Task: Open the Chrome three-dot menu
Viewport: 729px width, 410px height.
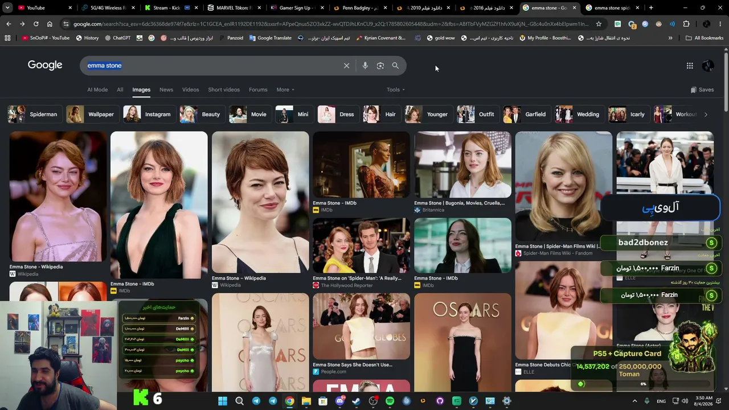Action: click(x=720, y=24)
